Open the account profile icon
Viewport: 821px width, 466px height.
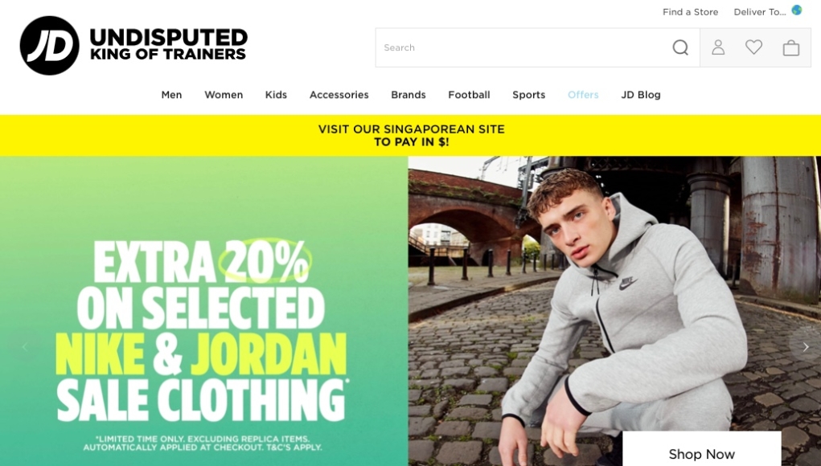coord(718,47)
